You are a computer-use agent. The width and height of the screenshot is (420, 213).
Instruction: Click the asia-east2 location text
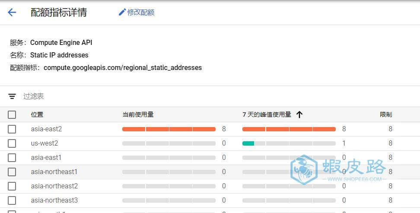46,129
